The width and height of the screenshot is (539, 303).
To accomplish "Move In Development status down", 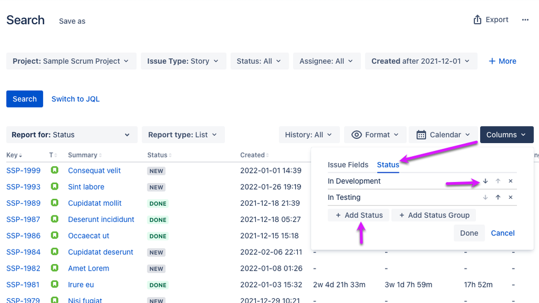I will tap(485, 181).
